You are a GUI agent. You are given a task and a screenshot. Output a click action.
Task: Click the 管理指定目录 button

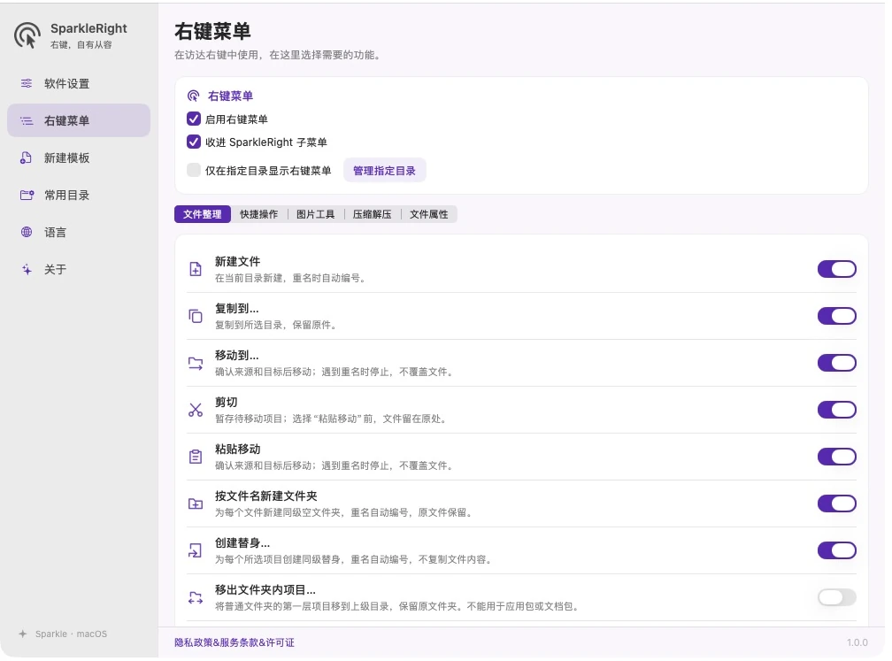385,171
